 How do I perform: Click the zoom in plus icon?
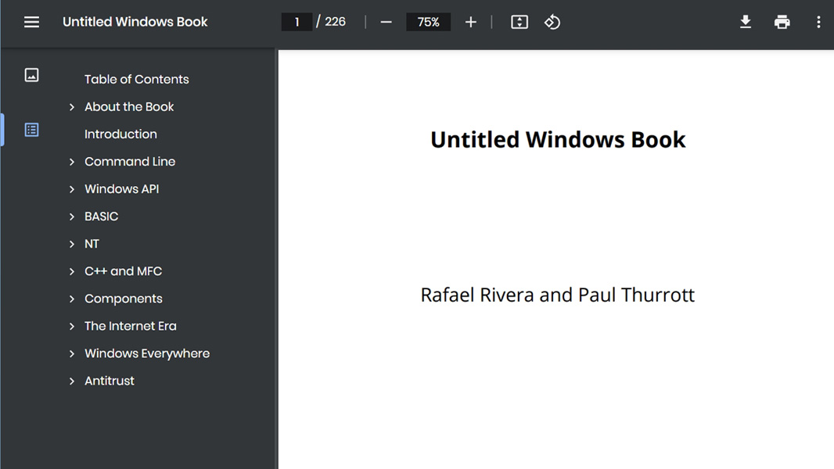point(470,22)
